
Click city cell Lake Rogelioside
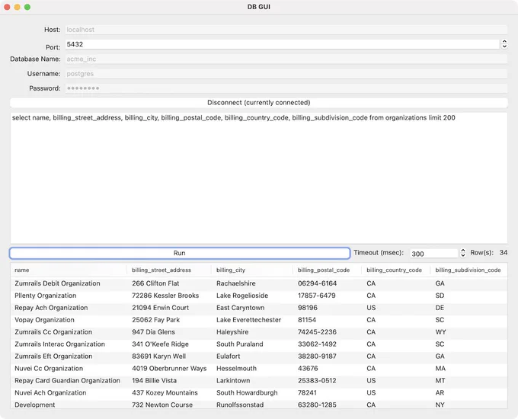(242, 296)
